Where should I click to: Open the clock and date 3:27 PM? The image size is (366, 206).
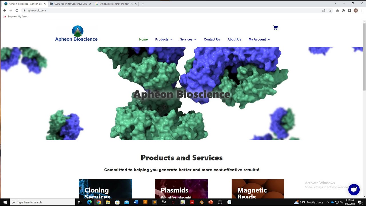pyautogui.click(x=350, y=202)
